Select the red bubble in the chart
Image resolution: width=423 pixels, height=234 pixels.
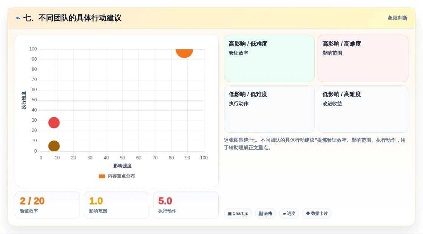pos(54,122)
